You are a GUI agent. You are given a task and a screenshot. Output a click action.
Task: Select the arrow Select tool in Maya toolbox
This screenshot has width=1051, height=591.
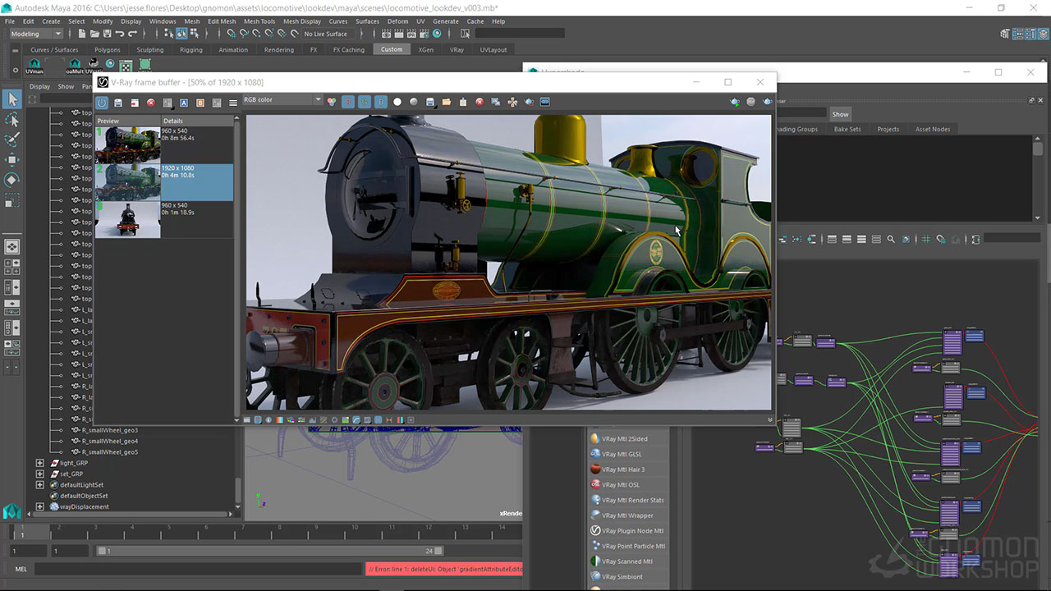coord(12,99)
